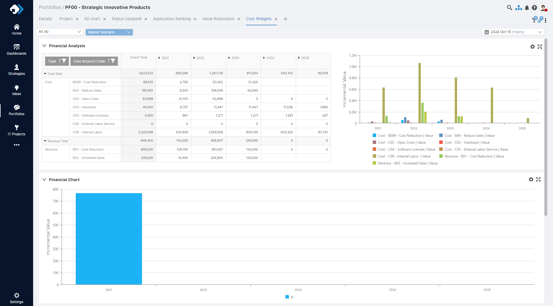This screenshot has height=306, width=553.
Task: Click the search magnifier icon
Action: coord(509,8)
